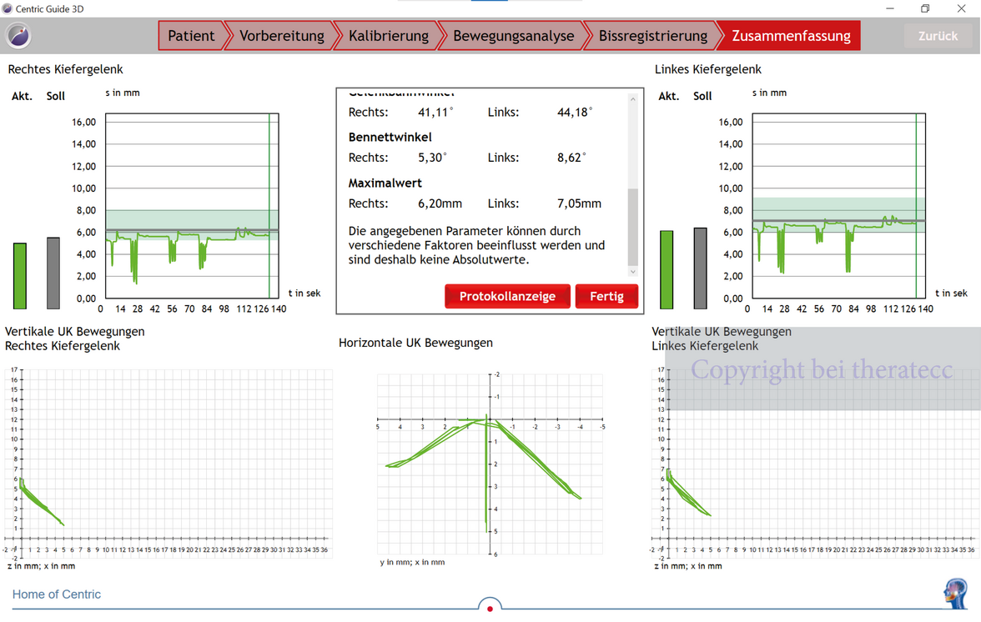The height and width of the screenshot is (622, 981).
Task: Open the Patient step tab
Action: [x=191, y=36]
